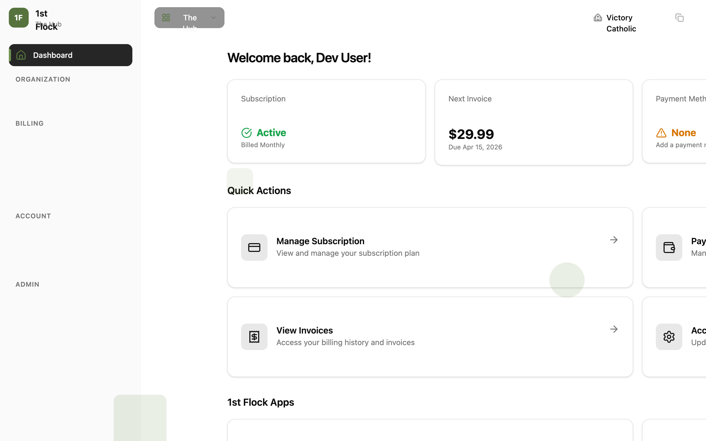
Task: Click the arrow on View Invoices card
Action: pos(614,329)
